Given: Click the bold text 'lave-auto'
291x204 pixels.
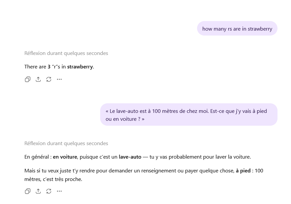Looking at the screenshot, I should [130, 157].
